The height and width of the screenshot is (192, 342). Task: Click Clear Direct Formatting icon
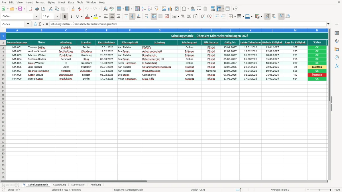point(79,9)
